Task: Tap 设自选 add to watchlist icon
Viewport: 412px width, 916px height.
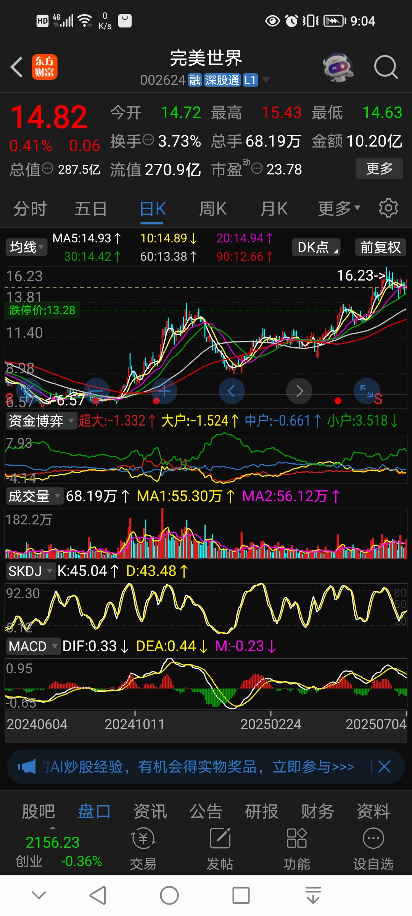Action: pyautogui.click(x=373, y=839)
